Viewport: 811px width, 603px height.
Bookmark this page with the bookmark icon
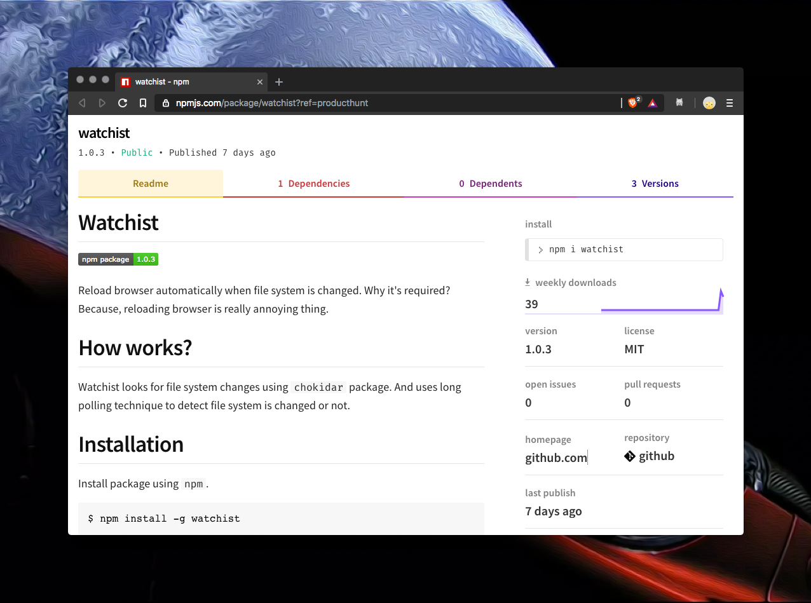click(x=143, y=103)
